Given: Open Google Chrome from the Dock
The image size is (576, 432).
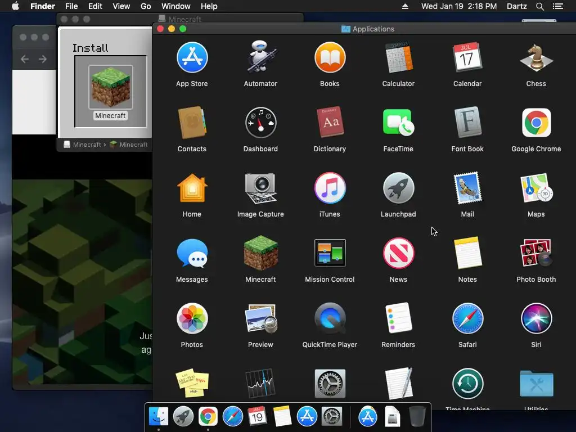Looking at the screenshot, I should coord(208,416).
